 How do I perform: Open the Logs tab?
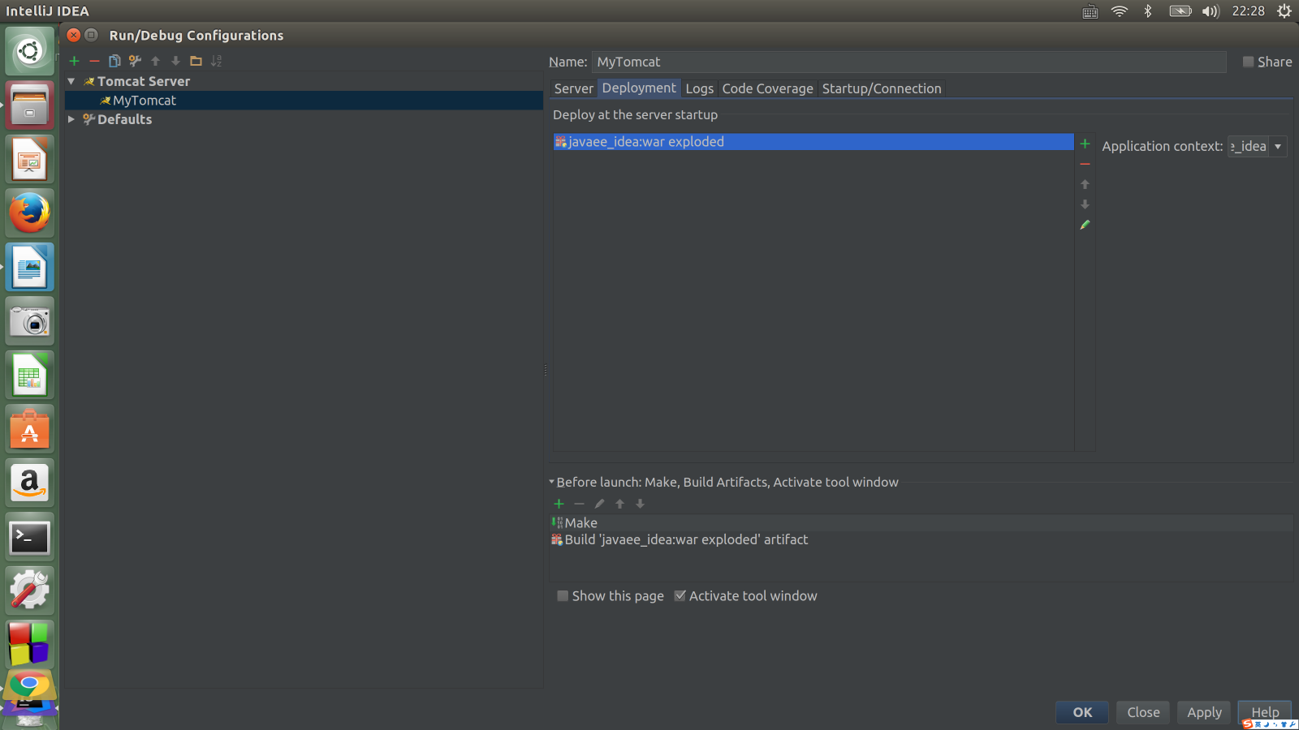tap(699, 88)
